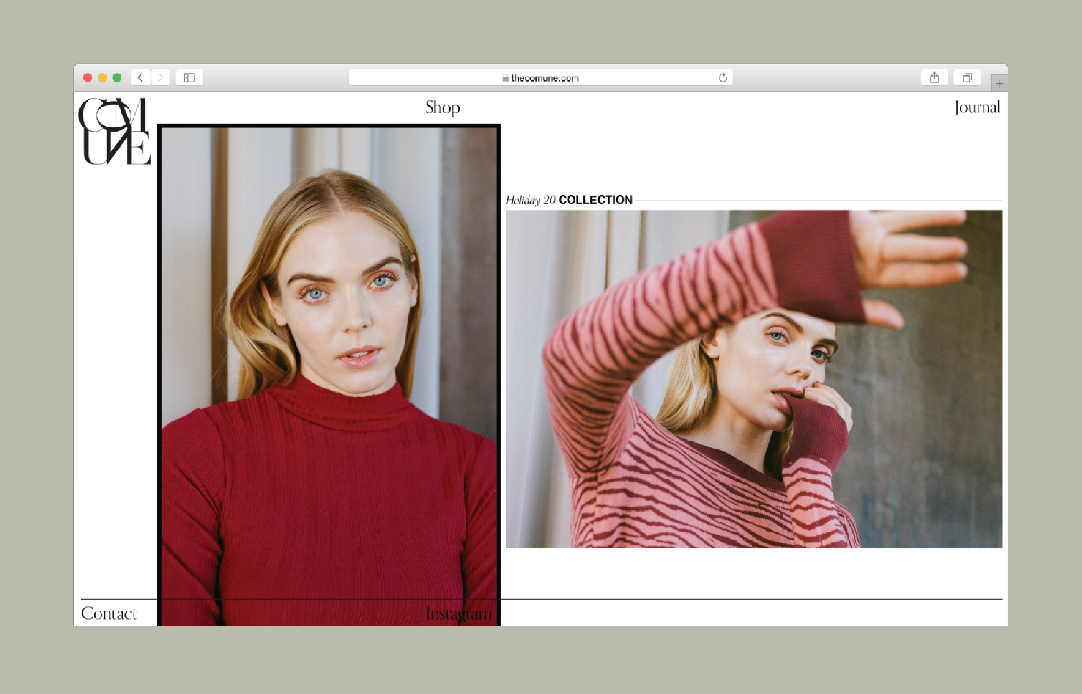Open the Journal page

(977, 107)
